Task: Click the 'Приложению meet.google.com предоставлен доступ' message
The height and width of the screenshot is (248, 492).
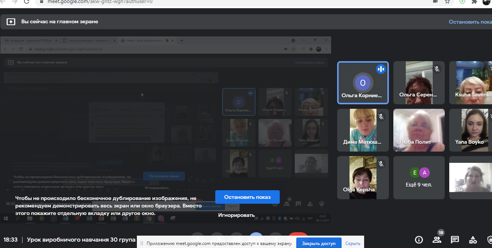Action: pos(219,243)
